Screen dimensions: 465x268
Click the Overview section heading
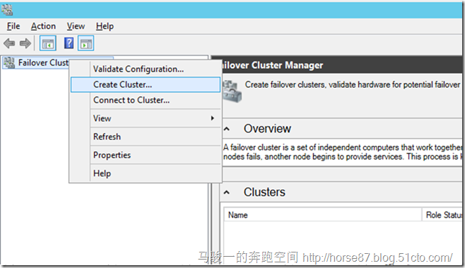pos(267,128)
